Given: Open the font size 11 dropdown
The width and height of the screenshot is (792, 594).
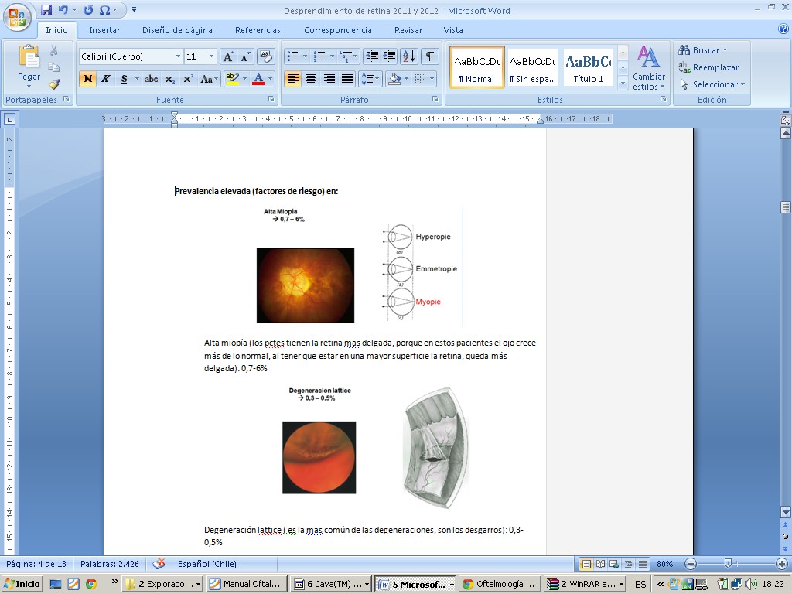Looking at the screenshot, I should (212, 56).
